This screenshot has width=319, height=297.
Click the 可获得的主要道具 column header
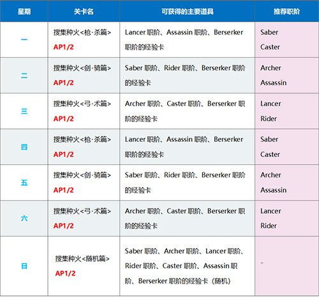pyautogui.click(x=187, y=11)
